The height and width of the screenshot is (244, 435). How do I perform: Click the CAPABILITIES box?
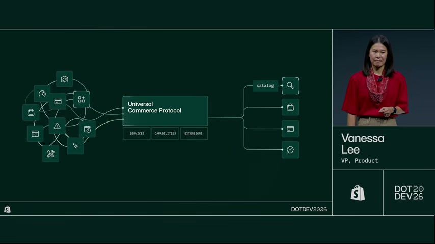point(166,134)
